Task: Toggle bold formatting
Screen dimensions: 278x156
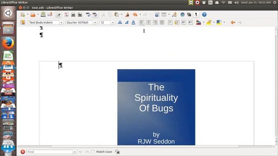Action: click(120, 22)
